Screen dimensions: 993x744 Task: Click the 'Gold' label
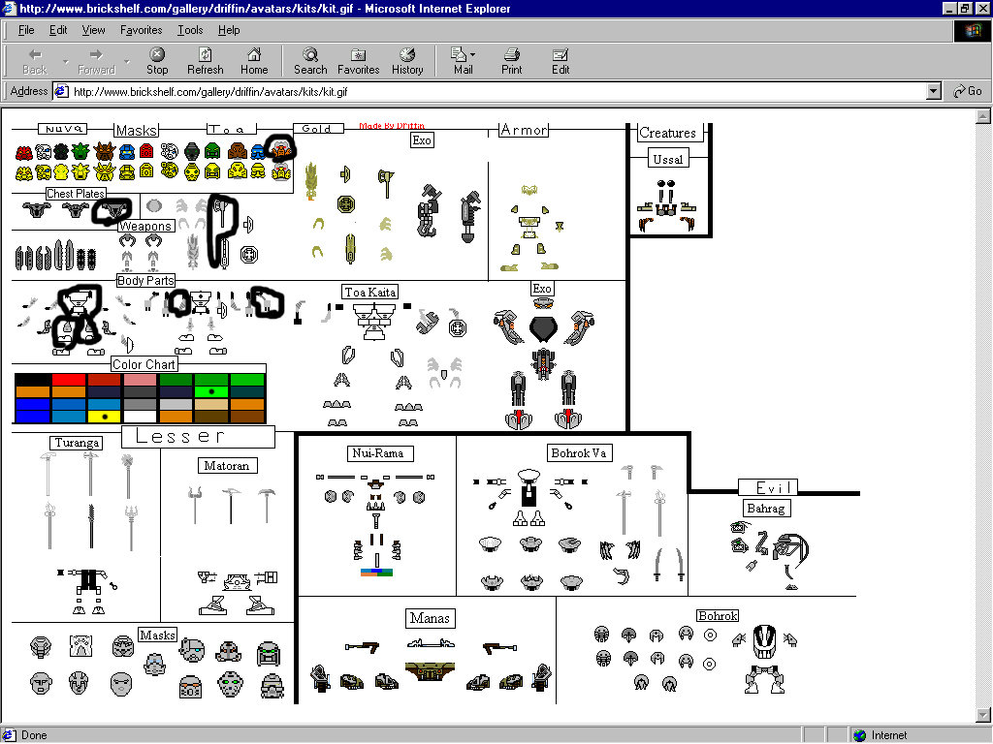[x=317, y=129]
